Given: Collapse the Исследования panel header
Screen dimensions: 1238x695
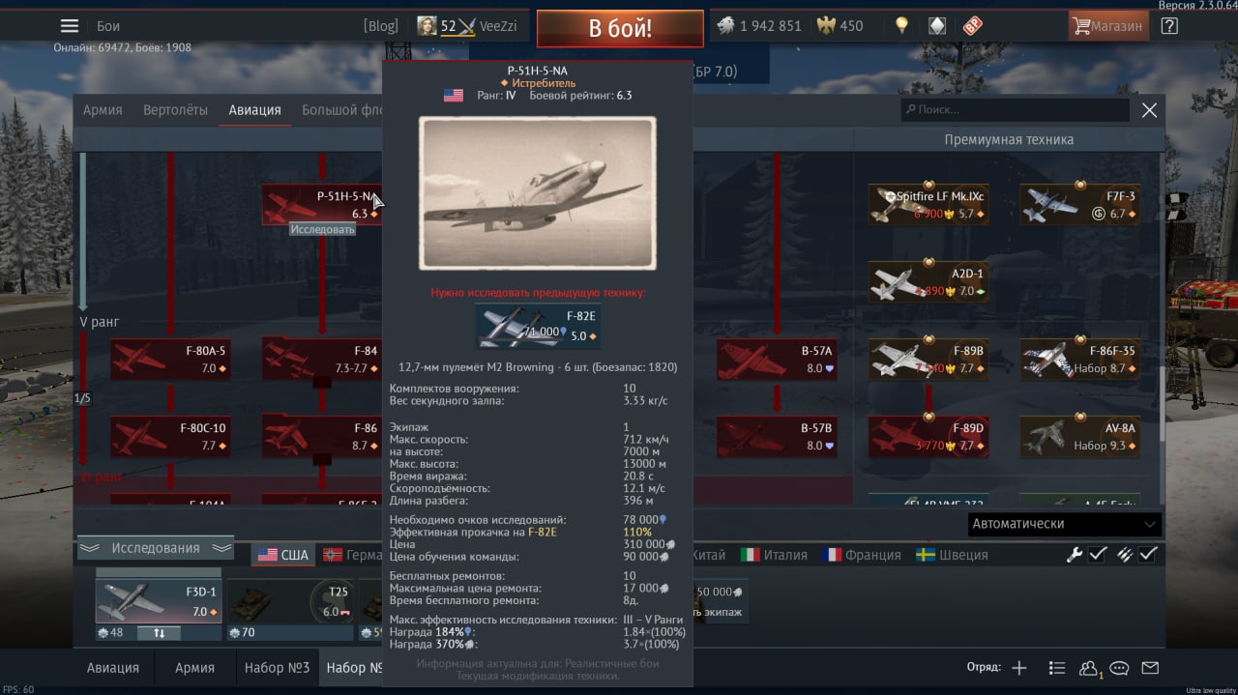Looking at the screenshot, I should 156,548.
